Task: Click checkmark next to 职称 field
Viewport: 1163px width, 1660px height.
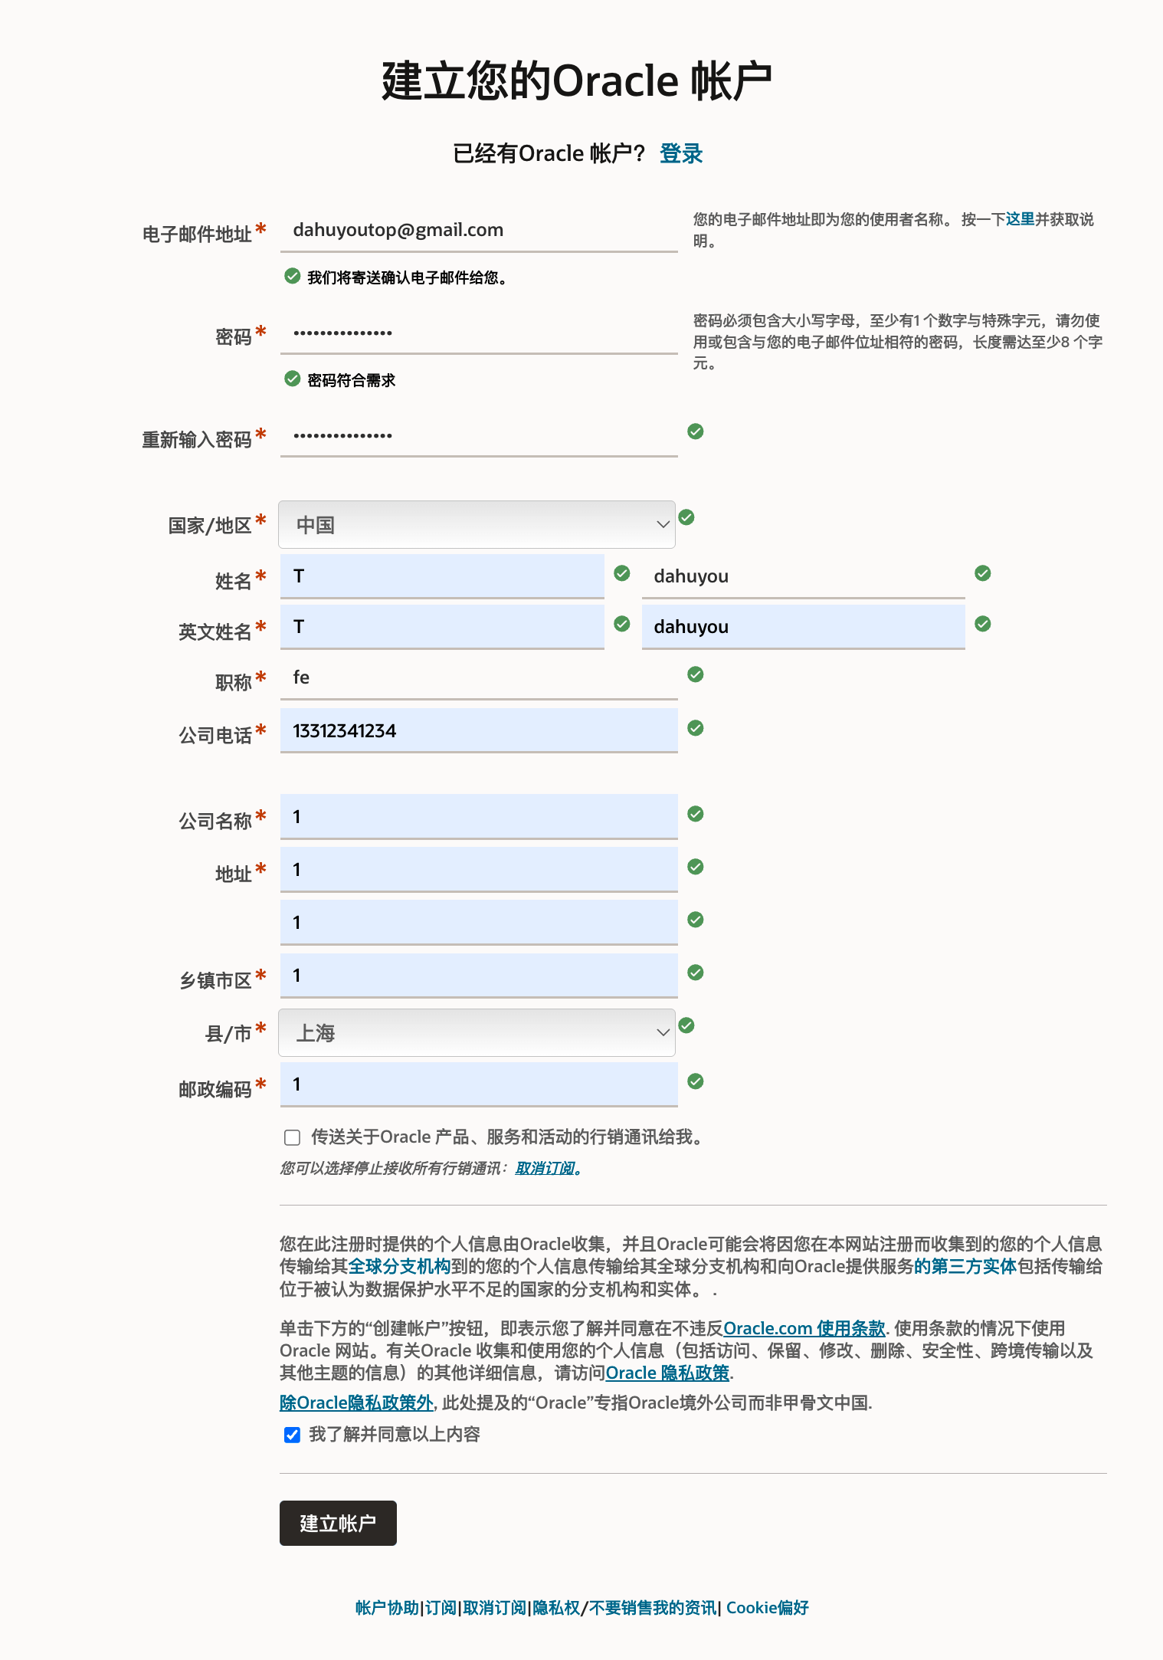Action: [696, 674]
